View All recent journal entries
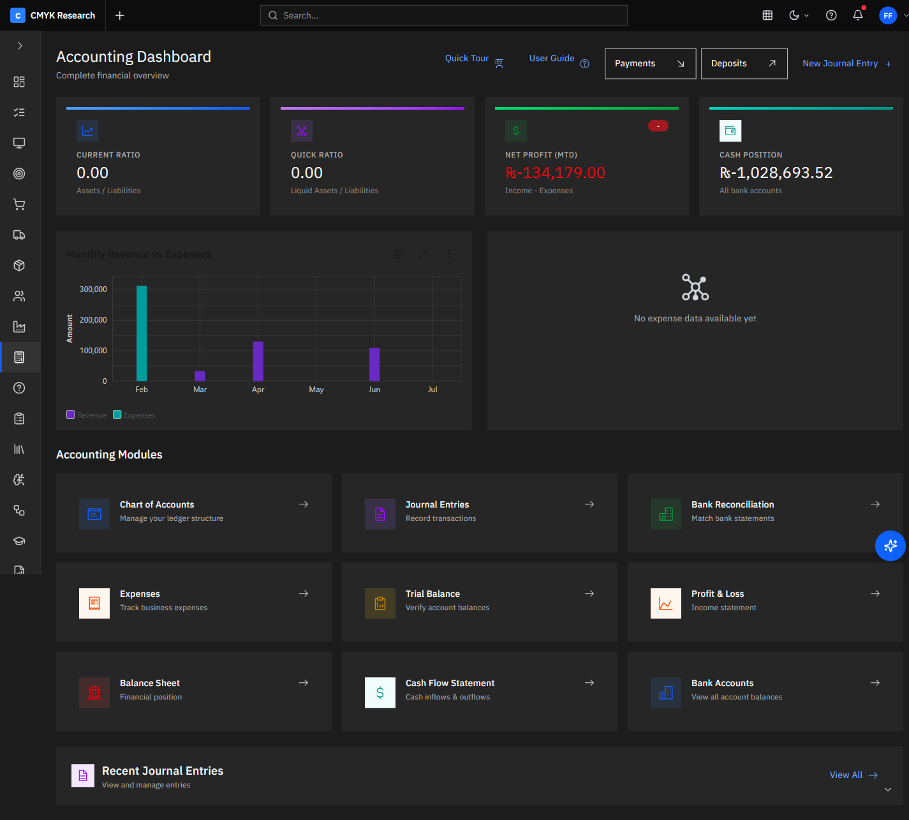 pos(854,775)
